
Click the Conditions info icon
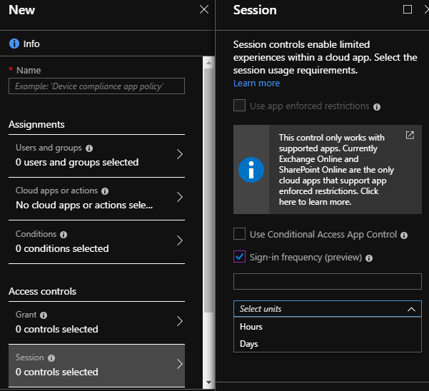click(64, 234)
